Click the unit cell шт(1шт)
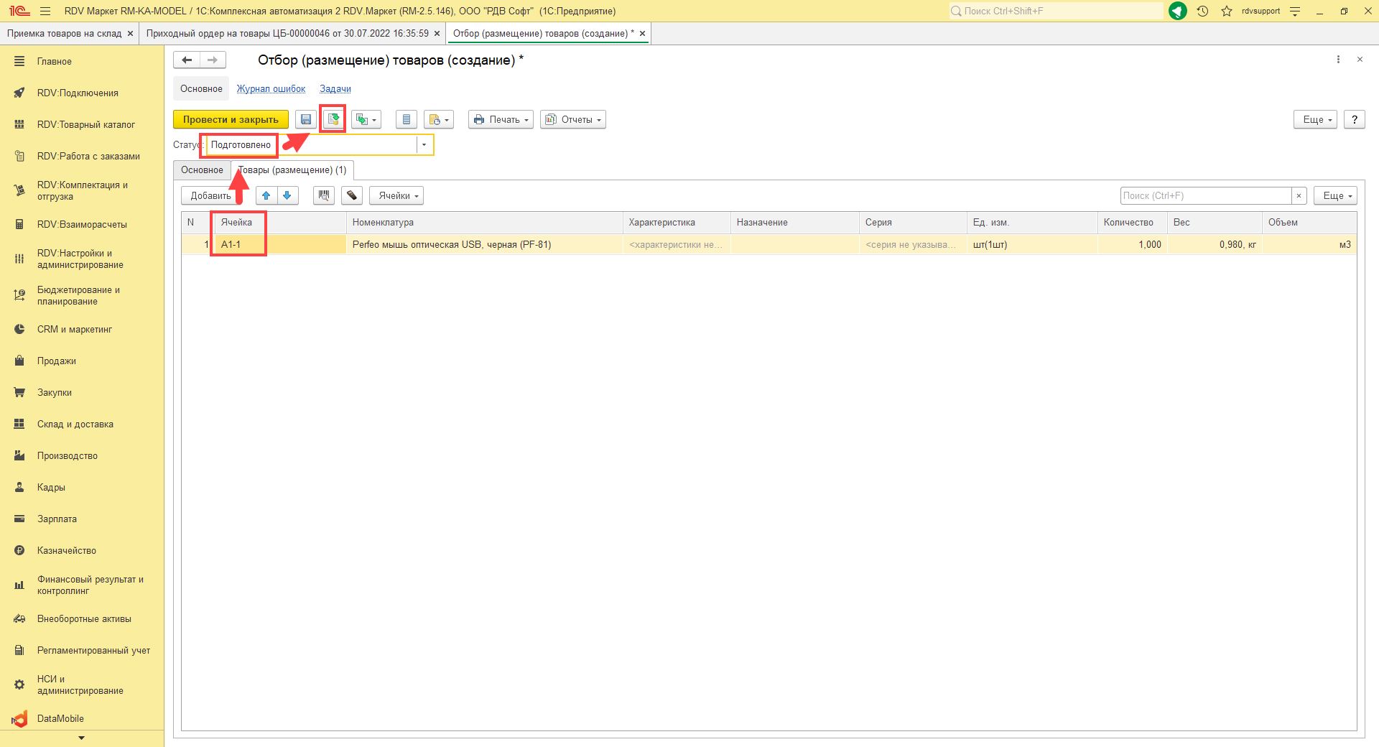 coord(1032,245)
